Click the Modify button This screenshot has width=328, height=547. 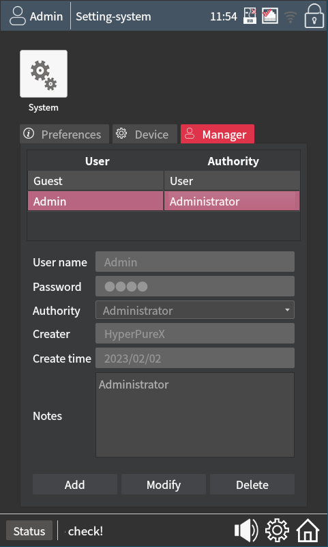pos(164,484)
